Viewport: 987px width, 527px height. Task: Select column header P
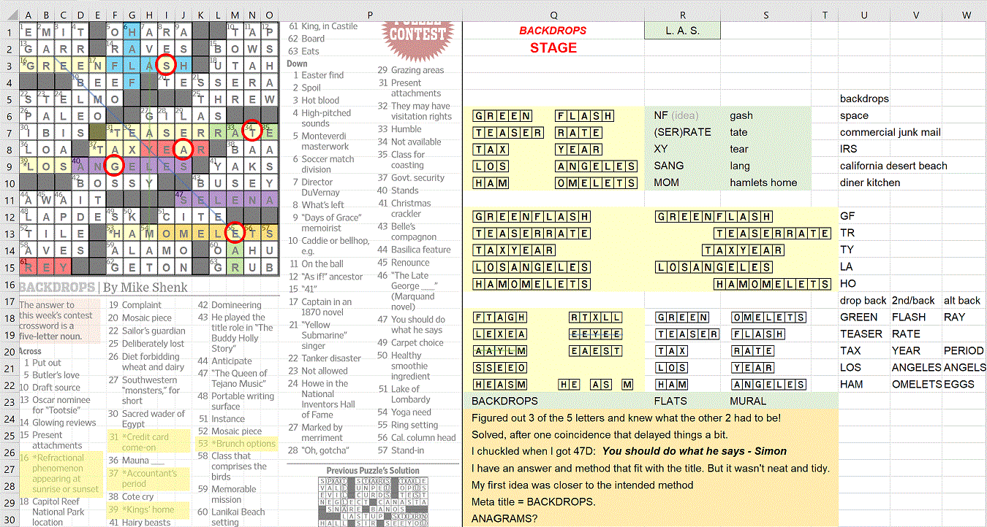coord(370,15)
